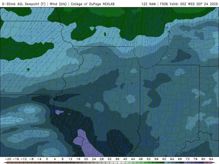219x164 pixels.
Task: Click the "-8" color scale label
Action: click(31, 159)
